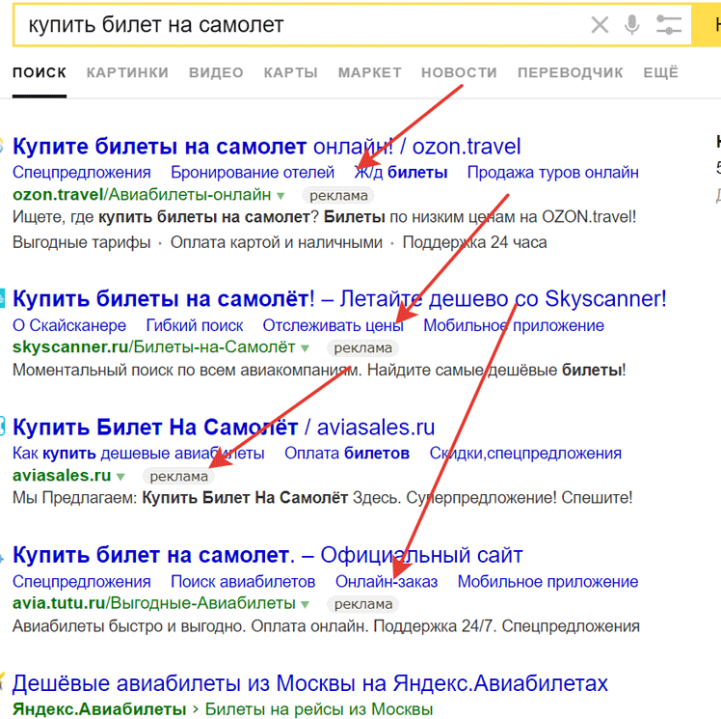721x719 pixels.
Task: Open О Скайсканере sitelink
Action: [x=69, y=325]
